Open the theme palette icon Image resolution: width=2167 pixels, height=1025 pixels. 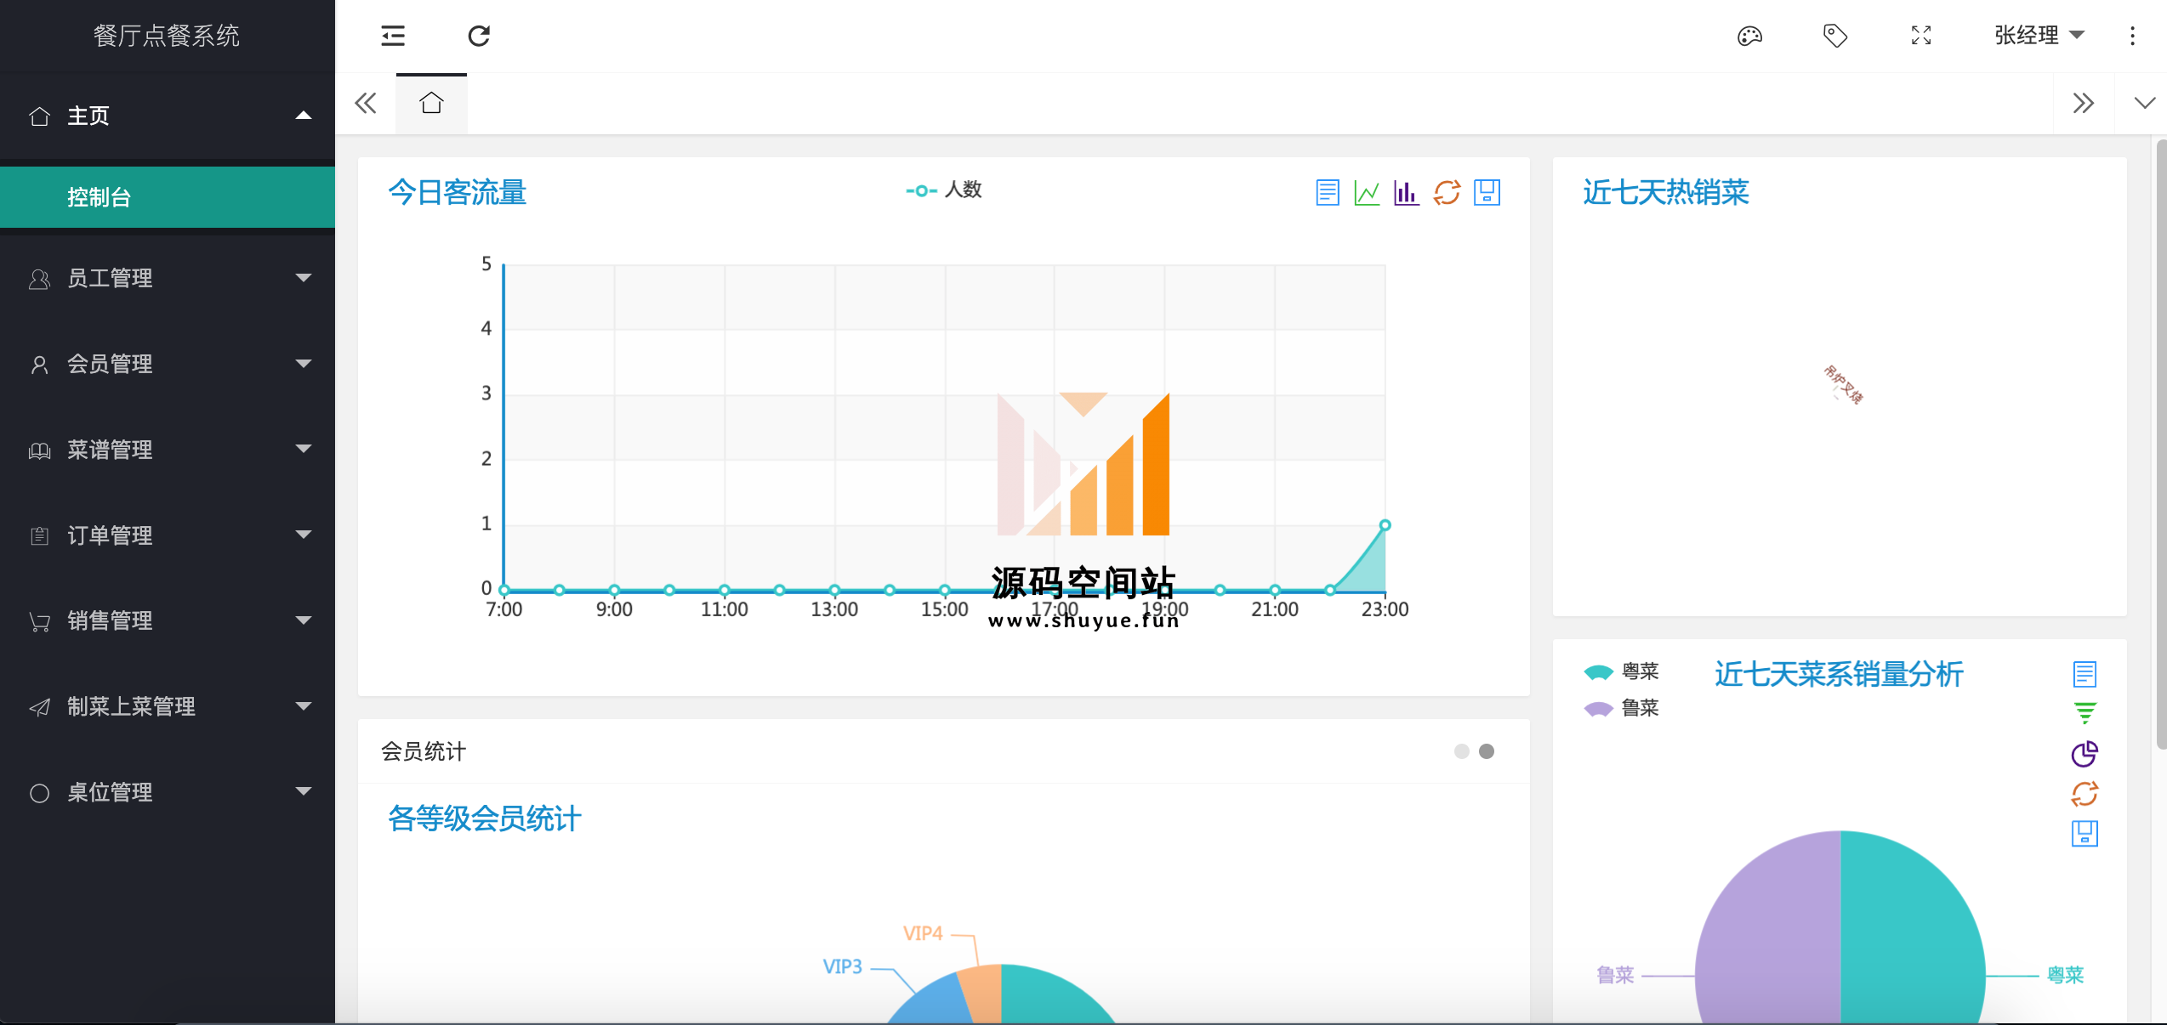(x=1749, y=36)
